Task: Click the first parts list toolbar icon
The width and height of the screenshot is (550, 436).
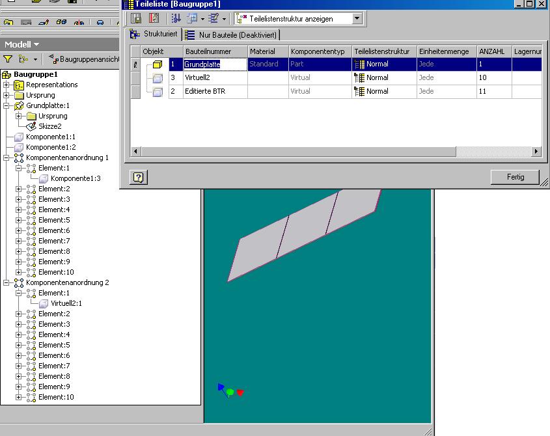Action: [136, 19]
